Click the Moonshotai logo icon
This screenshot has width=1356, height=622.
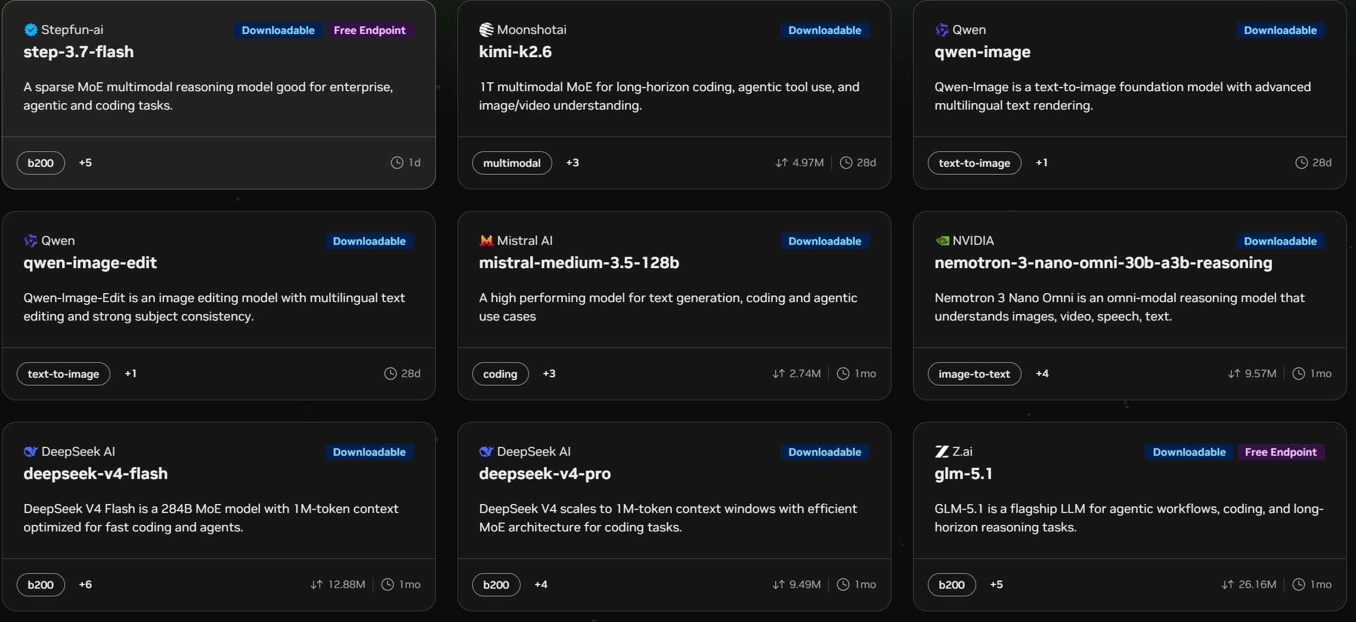coord(486,30)
